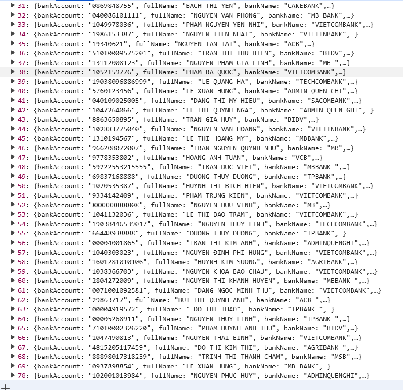This screenshot has height=390, width=403.
Task: Expand the row 33 arrow
Action: 12,24
